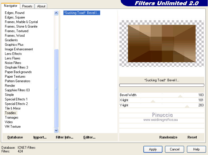Open the Navigator tab
The height and width of the screenshot is (155, 208).
pos(11,6)
